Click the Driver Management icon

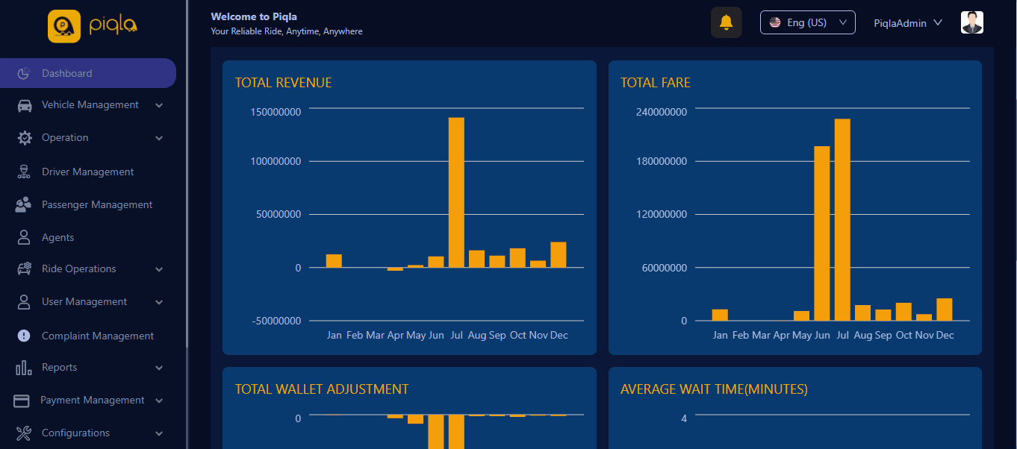pyautogui.click(x=24, y=172)
